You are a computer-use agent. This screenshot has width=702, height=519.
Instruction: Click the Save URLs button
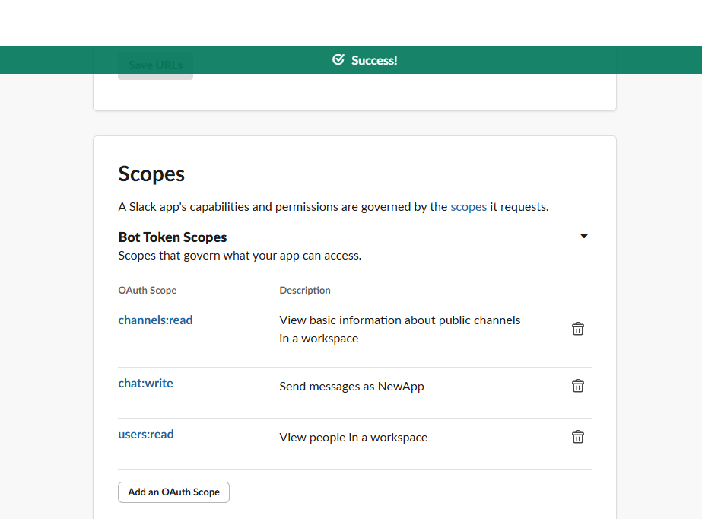155,65
